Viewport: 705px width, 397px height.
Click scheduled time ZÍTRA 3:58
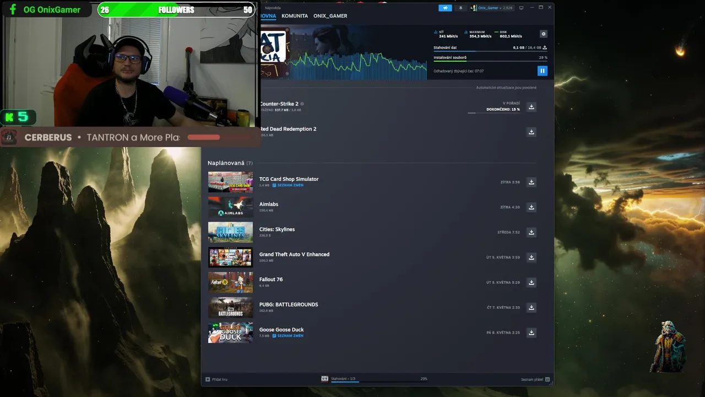510,182
